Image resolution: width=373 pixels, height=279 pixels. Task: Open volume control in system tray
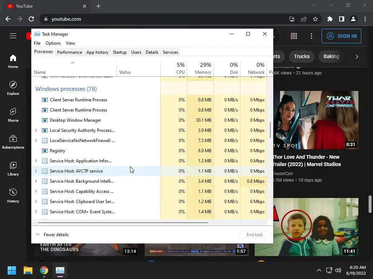338,270
